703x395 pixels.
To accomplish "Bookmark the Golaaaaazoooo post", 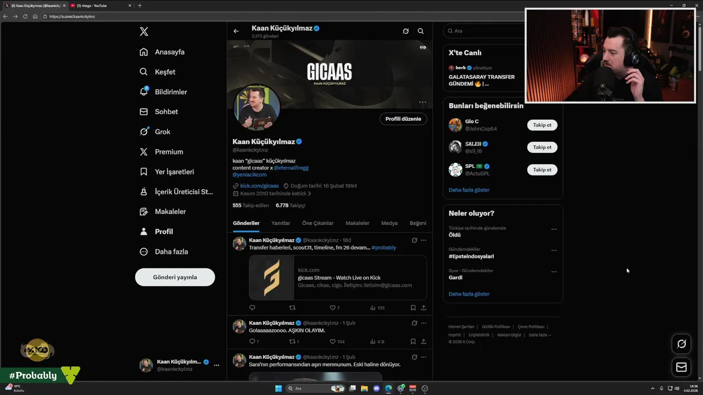I will click(413, 341).
